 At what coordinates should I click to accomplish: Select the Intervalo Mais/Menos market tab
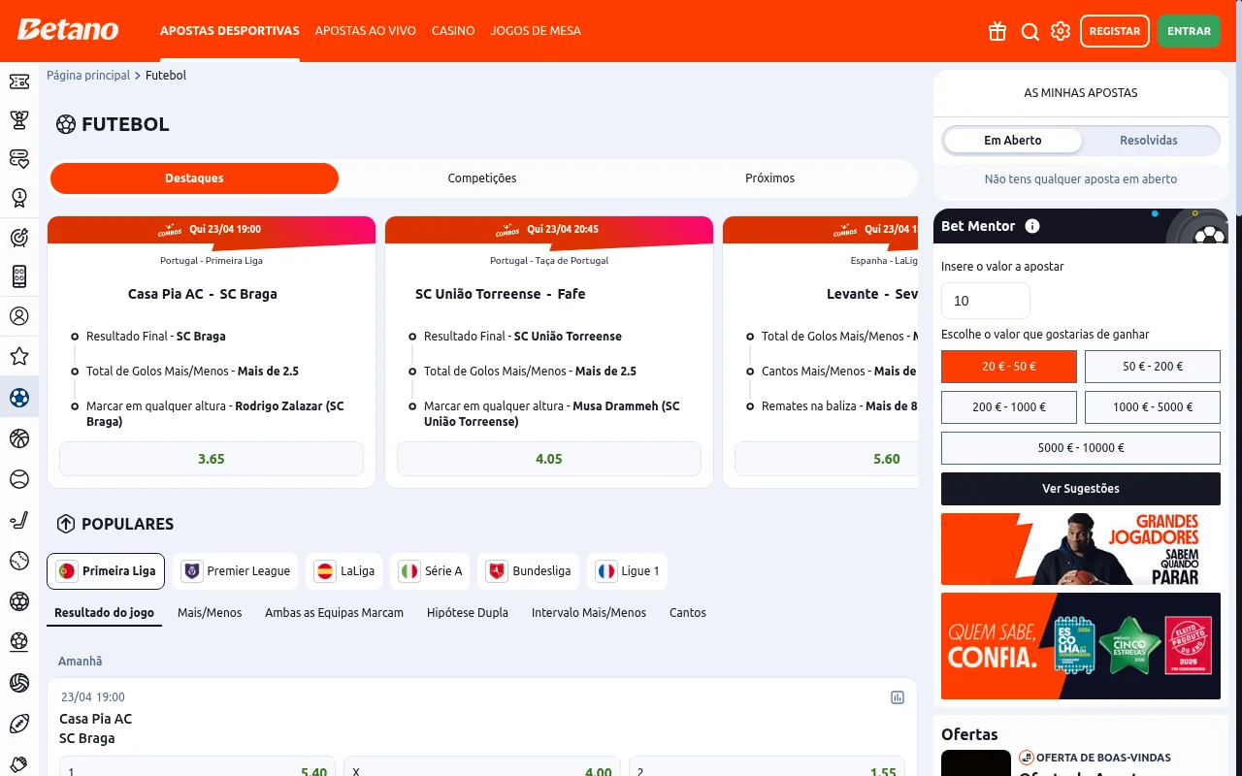pyautogui.click(x=589, y=613)
